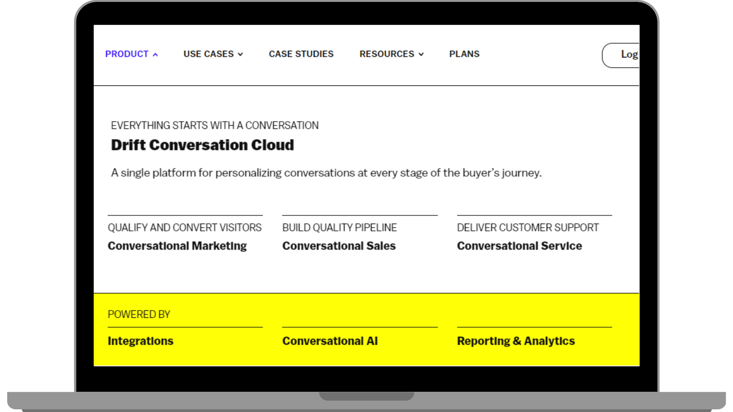Screen dimensions: 733x412
Task: Select the PLANS menu item
Action: [464, 54]
